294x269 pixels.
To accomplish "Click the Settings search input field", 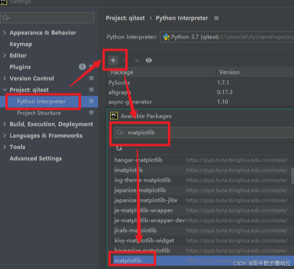I will [47, 17].
